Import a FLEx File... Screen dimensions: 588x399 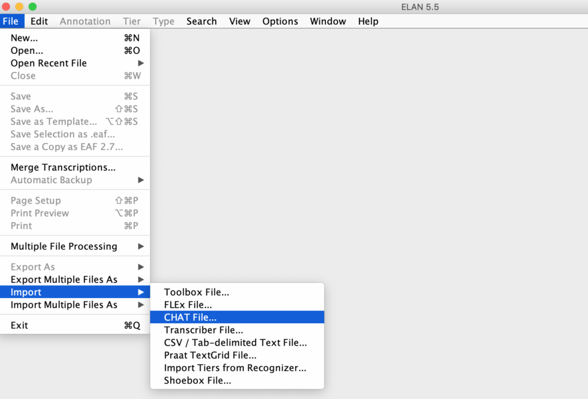[x=237, y=305]
